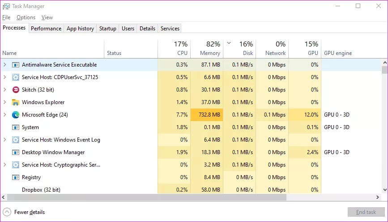Click the Task Manager title bar icon
The image size is (388, 222).
click(6, 6)
